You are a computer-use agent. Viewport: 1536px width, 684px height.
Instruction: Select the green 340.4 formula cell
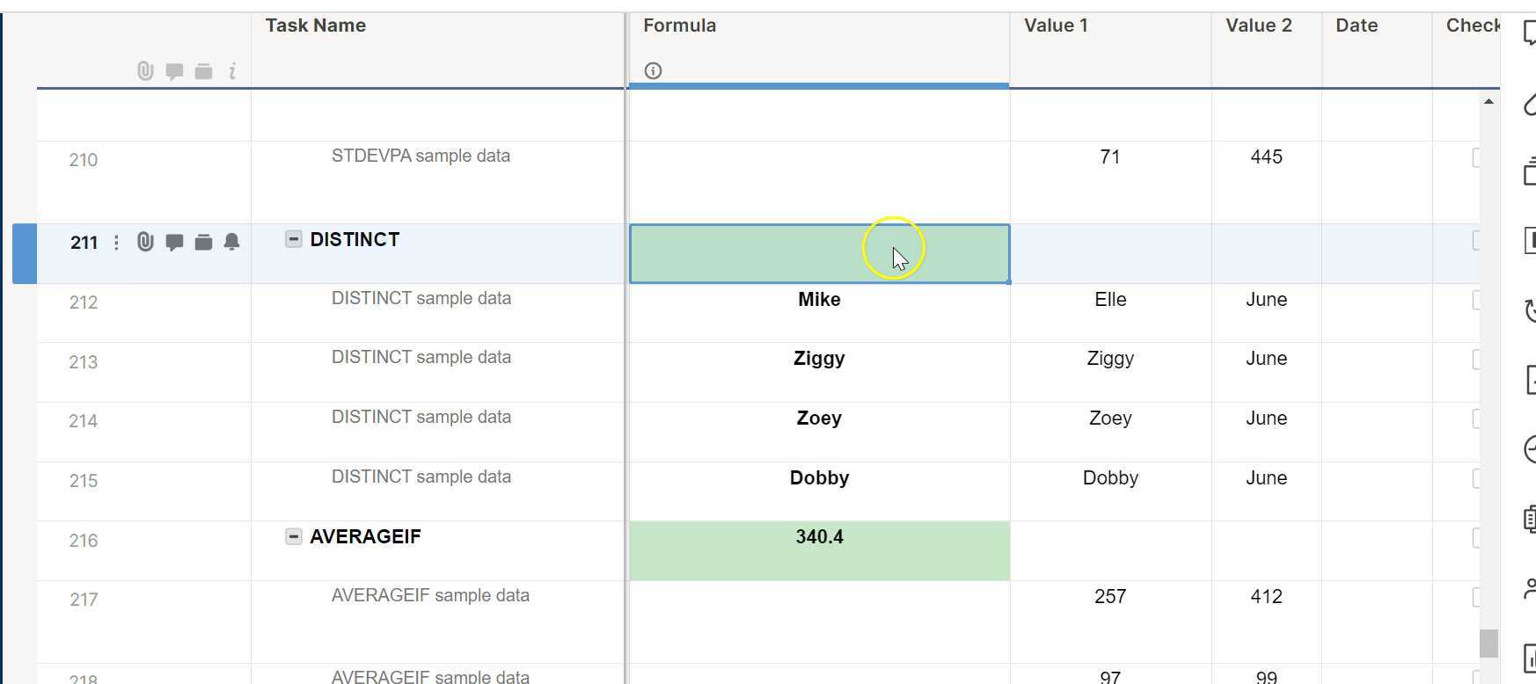[x=819, y=551]
